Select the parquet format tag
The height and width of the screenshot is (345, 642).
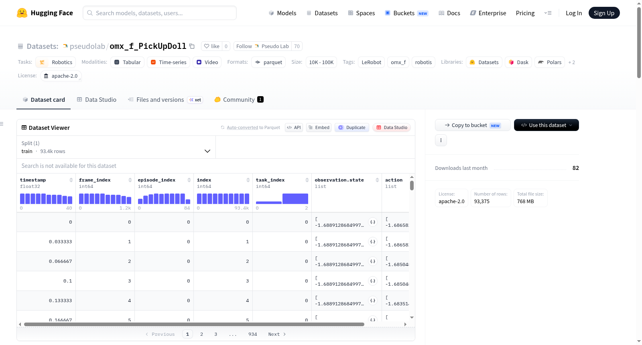pos(268,62)
